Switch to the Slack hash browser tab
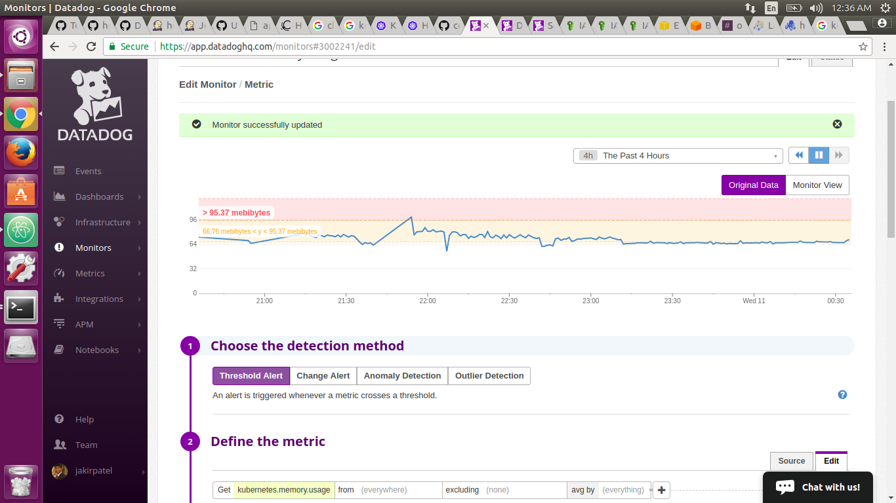This screenshot has width=896, height=503. [733, 26]
